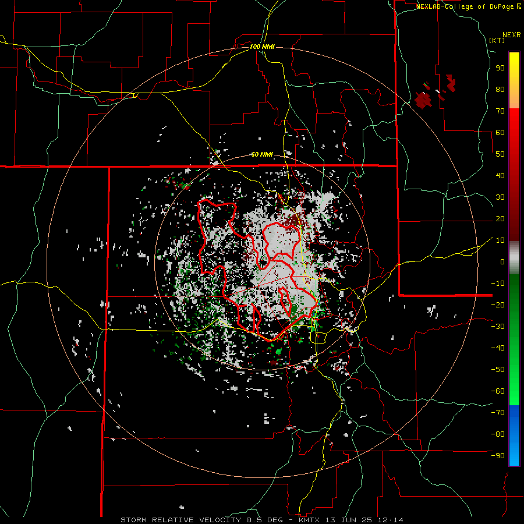524x524 pixels.
Task: Click the NEXLAB-College of DuPage header text
Action: (469, 6)
